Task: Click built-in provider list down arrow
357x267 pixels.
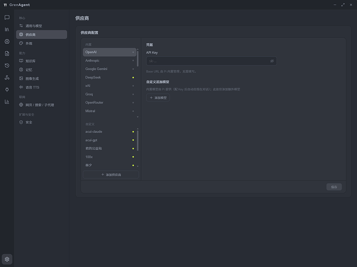Action: click(x=137, y=117)
